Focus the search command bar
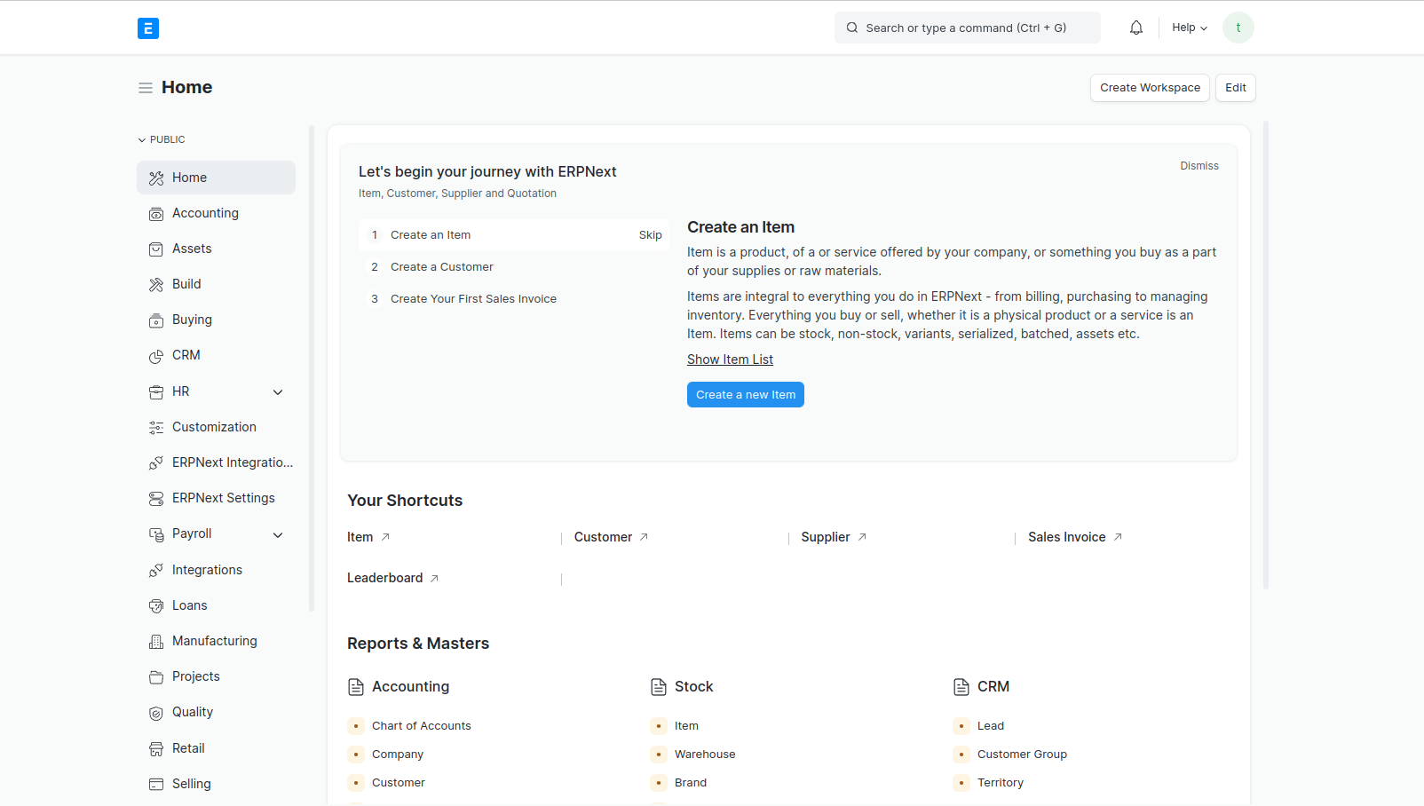 [x=968, y=28]
